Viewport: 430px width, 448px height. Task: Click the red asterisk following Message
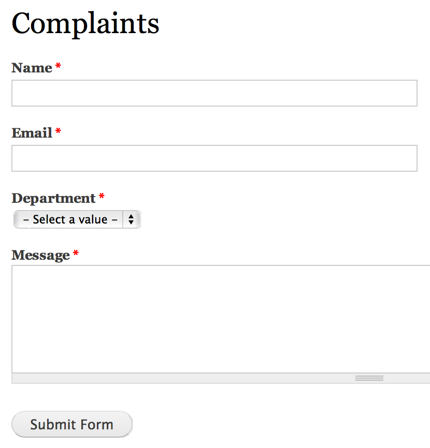(76, 253)
